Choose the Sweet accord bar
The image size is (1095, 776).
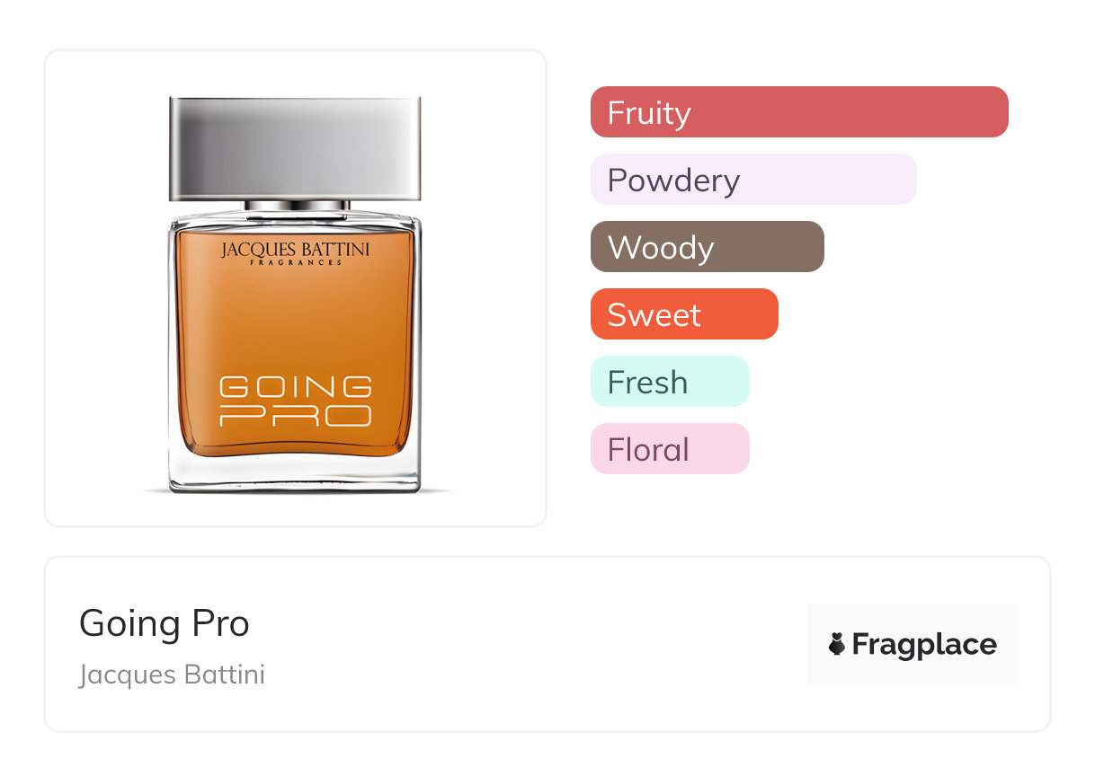click(x=684, y=314)
